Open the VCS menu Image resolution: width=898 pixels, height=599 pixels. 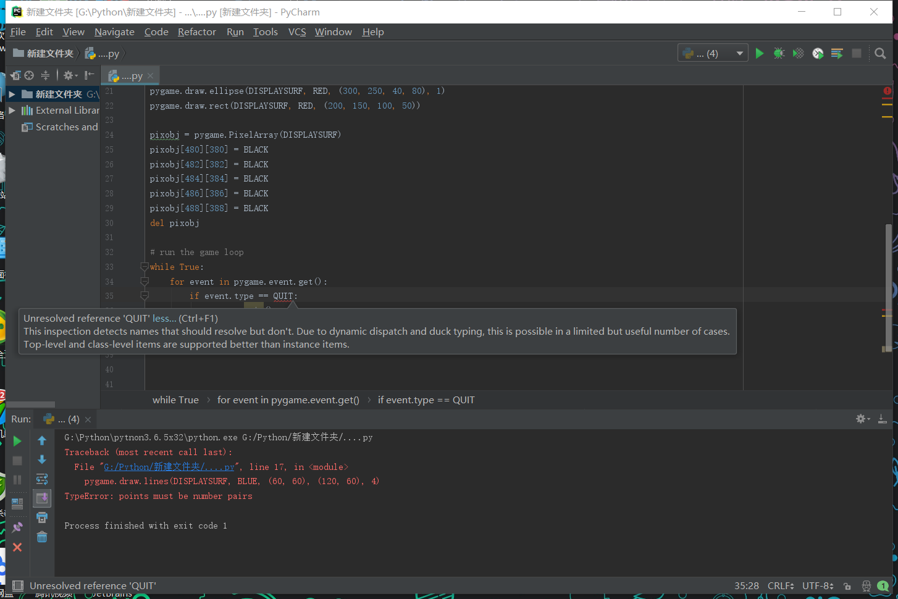(297, 31)
